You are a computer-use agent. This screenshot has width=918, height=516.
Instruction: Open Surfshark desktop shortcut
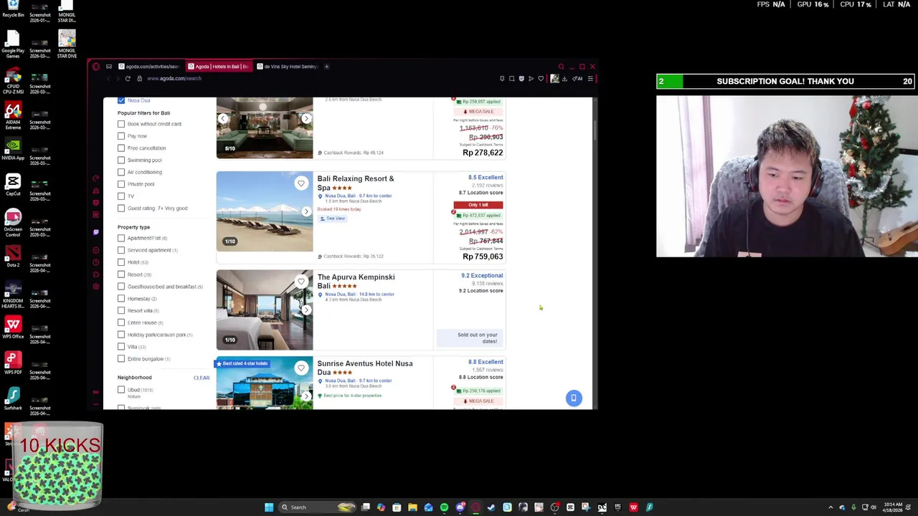[x=13, y=399]
